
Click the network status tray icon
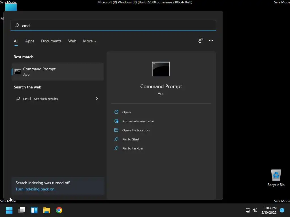(248, 210)
